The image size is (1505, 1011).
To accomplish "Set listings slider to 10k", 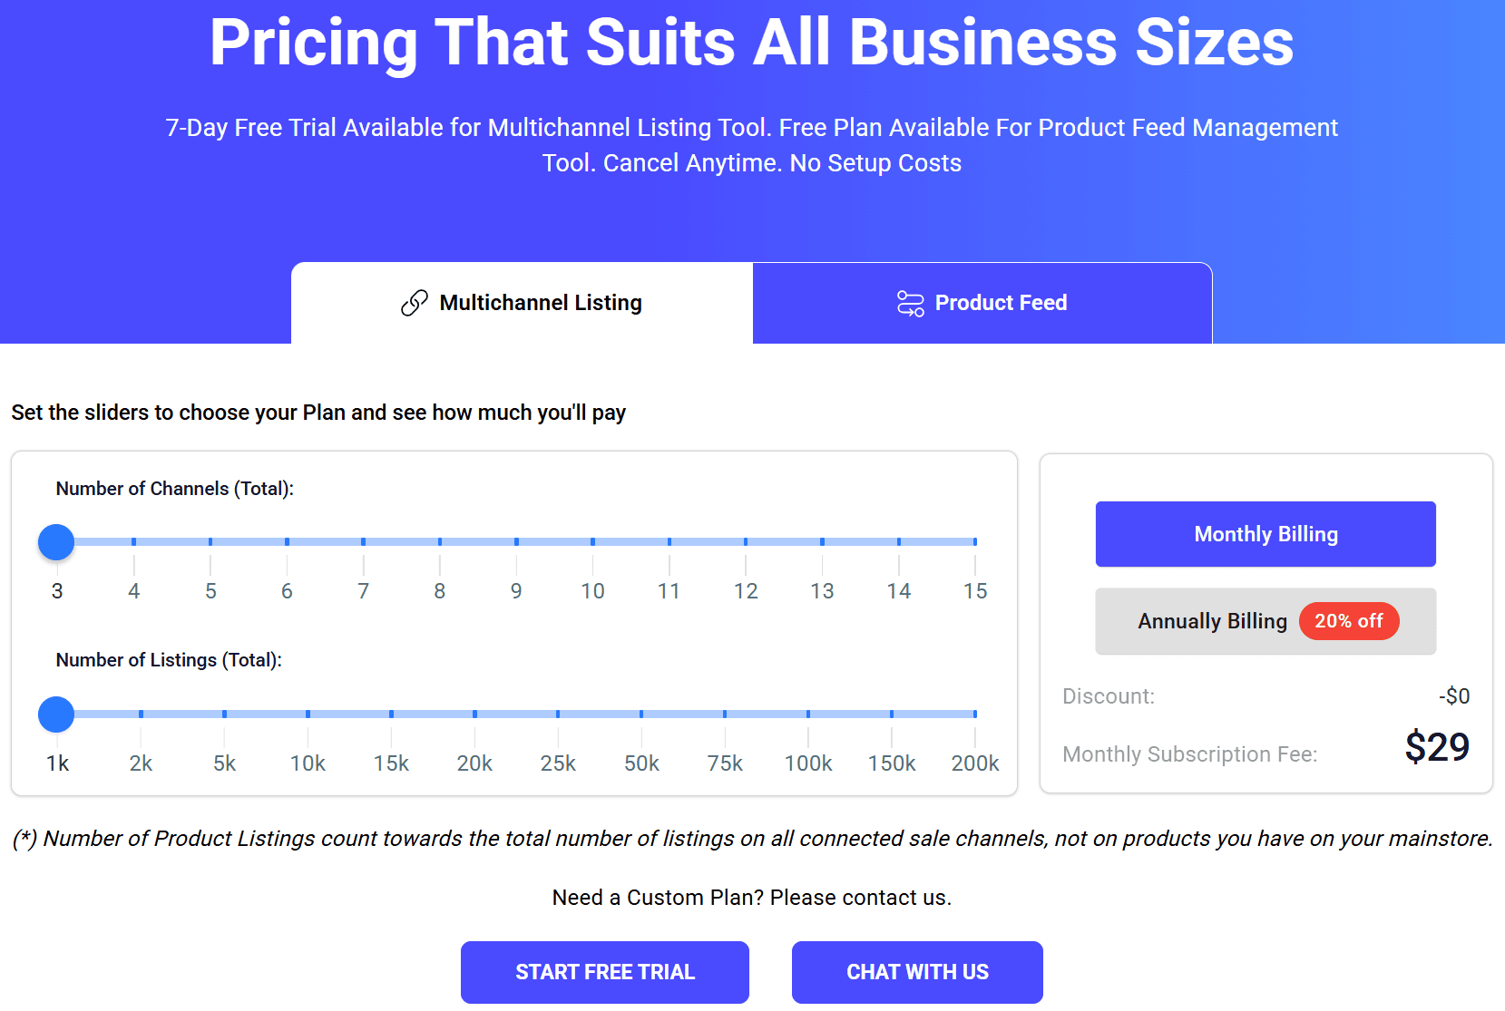I will click(308, 714).
